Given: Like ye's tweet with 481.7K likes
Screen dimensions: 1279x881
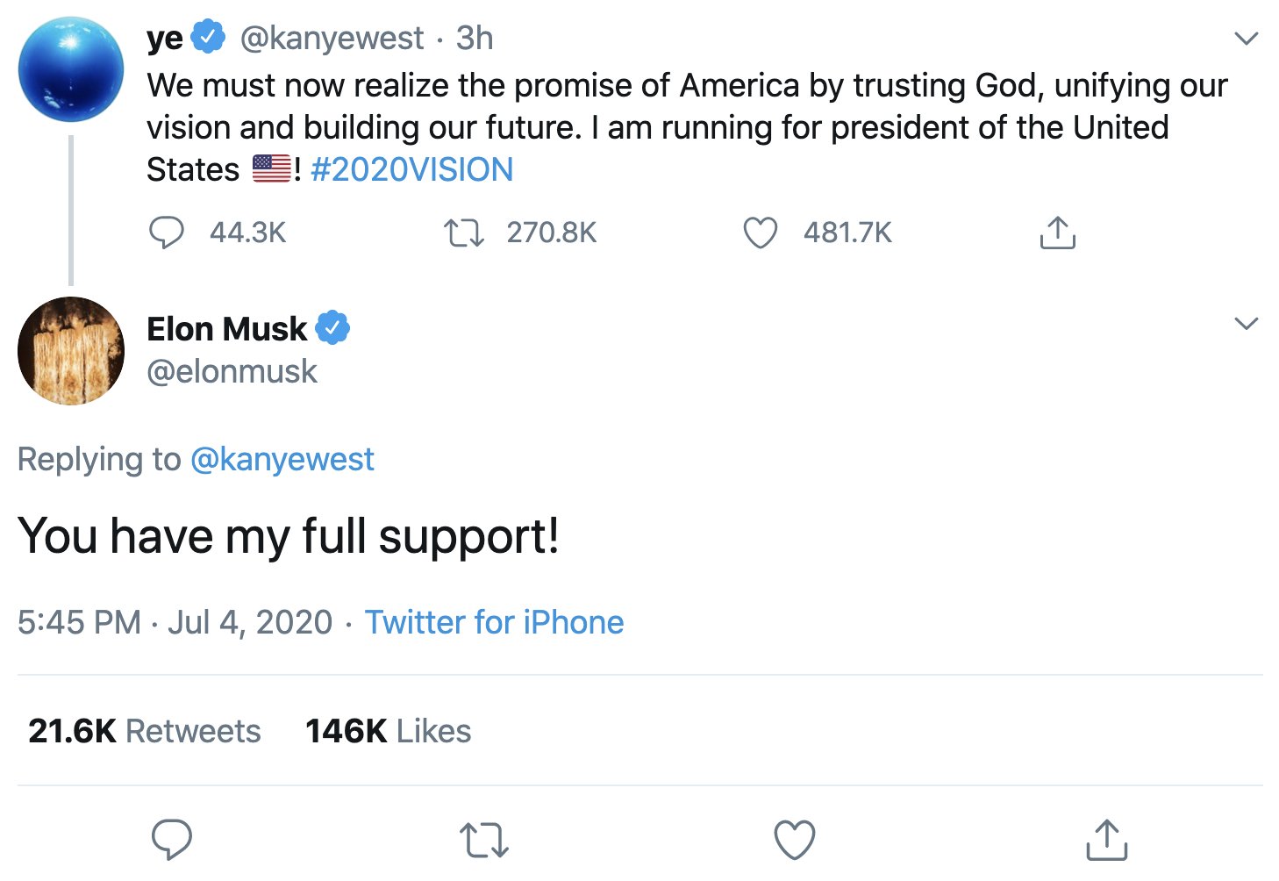Looking at the screenshot, I should pos(760,233).
